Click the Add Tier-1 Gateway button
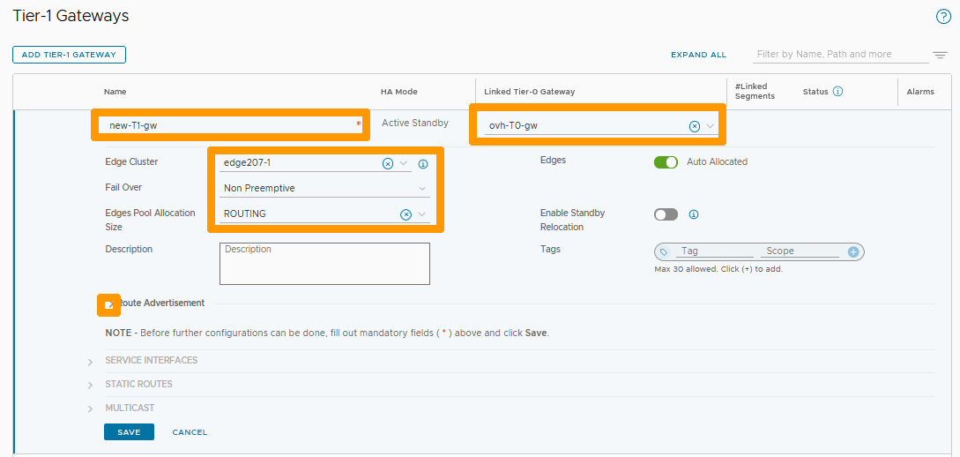 pos(69,55)
